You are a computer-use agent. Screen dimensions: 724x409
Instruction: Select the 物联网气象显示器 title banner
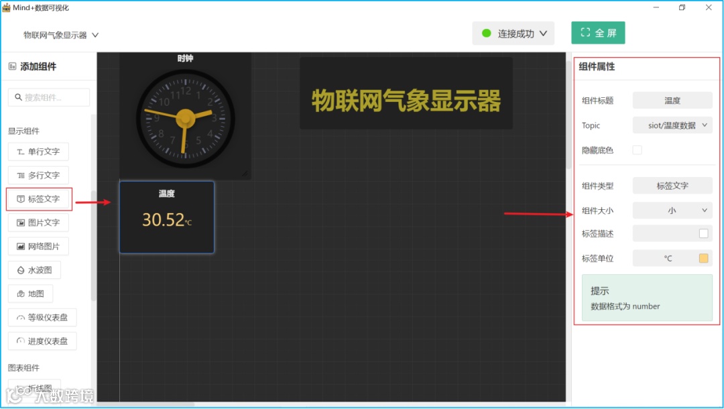click(x=406, y=93)
